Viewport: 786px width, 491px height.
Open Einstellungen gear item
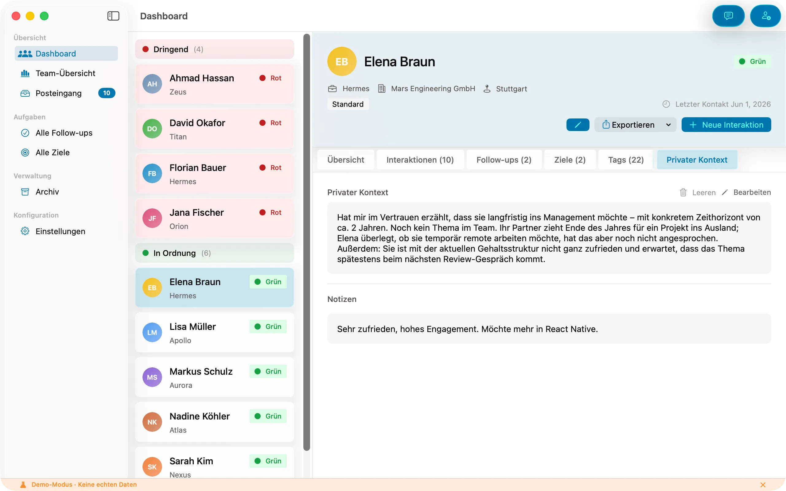coord(66,231)
